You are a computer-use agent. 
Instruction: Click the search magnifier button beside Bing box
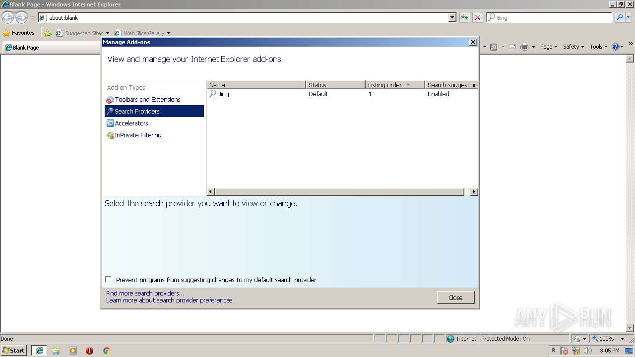tap(620, 17)
